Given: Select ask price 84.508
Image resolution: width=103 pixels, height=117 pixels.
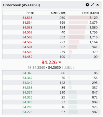Looking at the screenshot, I should click(27, 37).
